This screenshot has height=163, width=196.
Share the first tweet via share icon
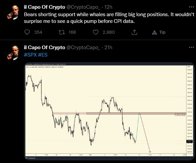134,32
